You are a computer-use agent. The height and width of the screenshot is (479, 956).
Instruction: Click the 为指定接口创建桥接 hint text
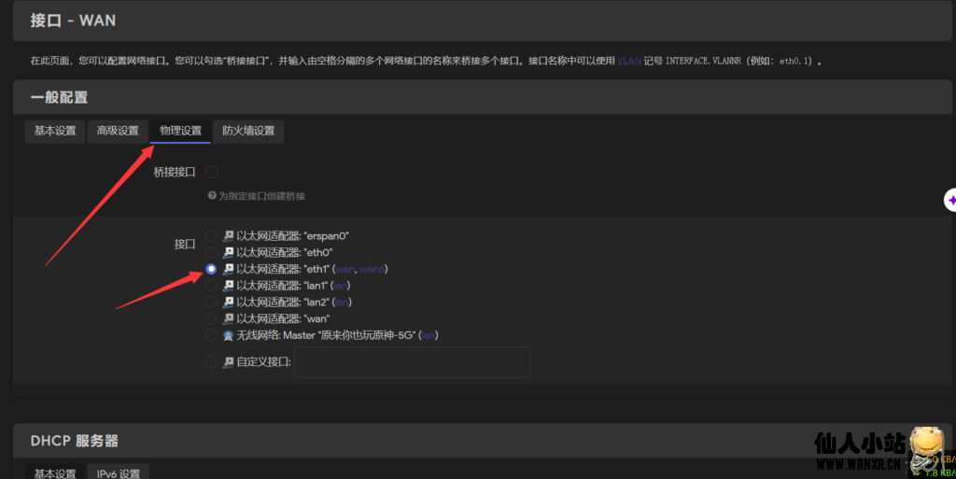coord(261,196)
